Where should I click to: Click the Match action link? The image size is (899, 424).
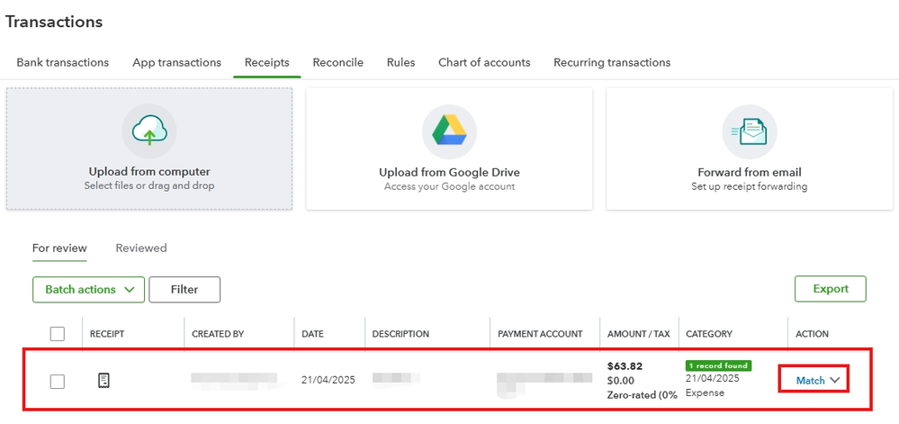pyautogui.click(x=810, y=381)
